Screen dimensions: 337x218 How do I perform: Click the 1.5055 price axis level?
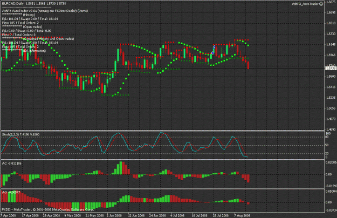click(331, 108)
